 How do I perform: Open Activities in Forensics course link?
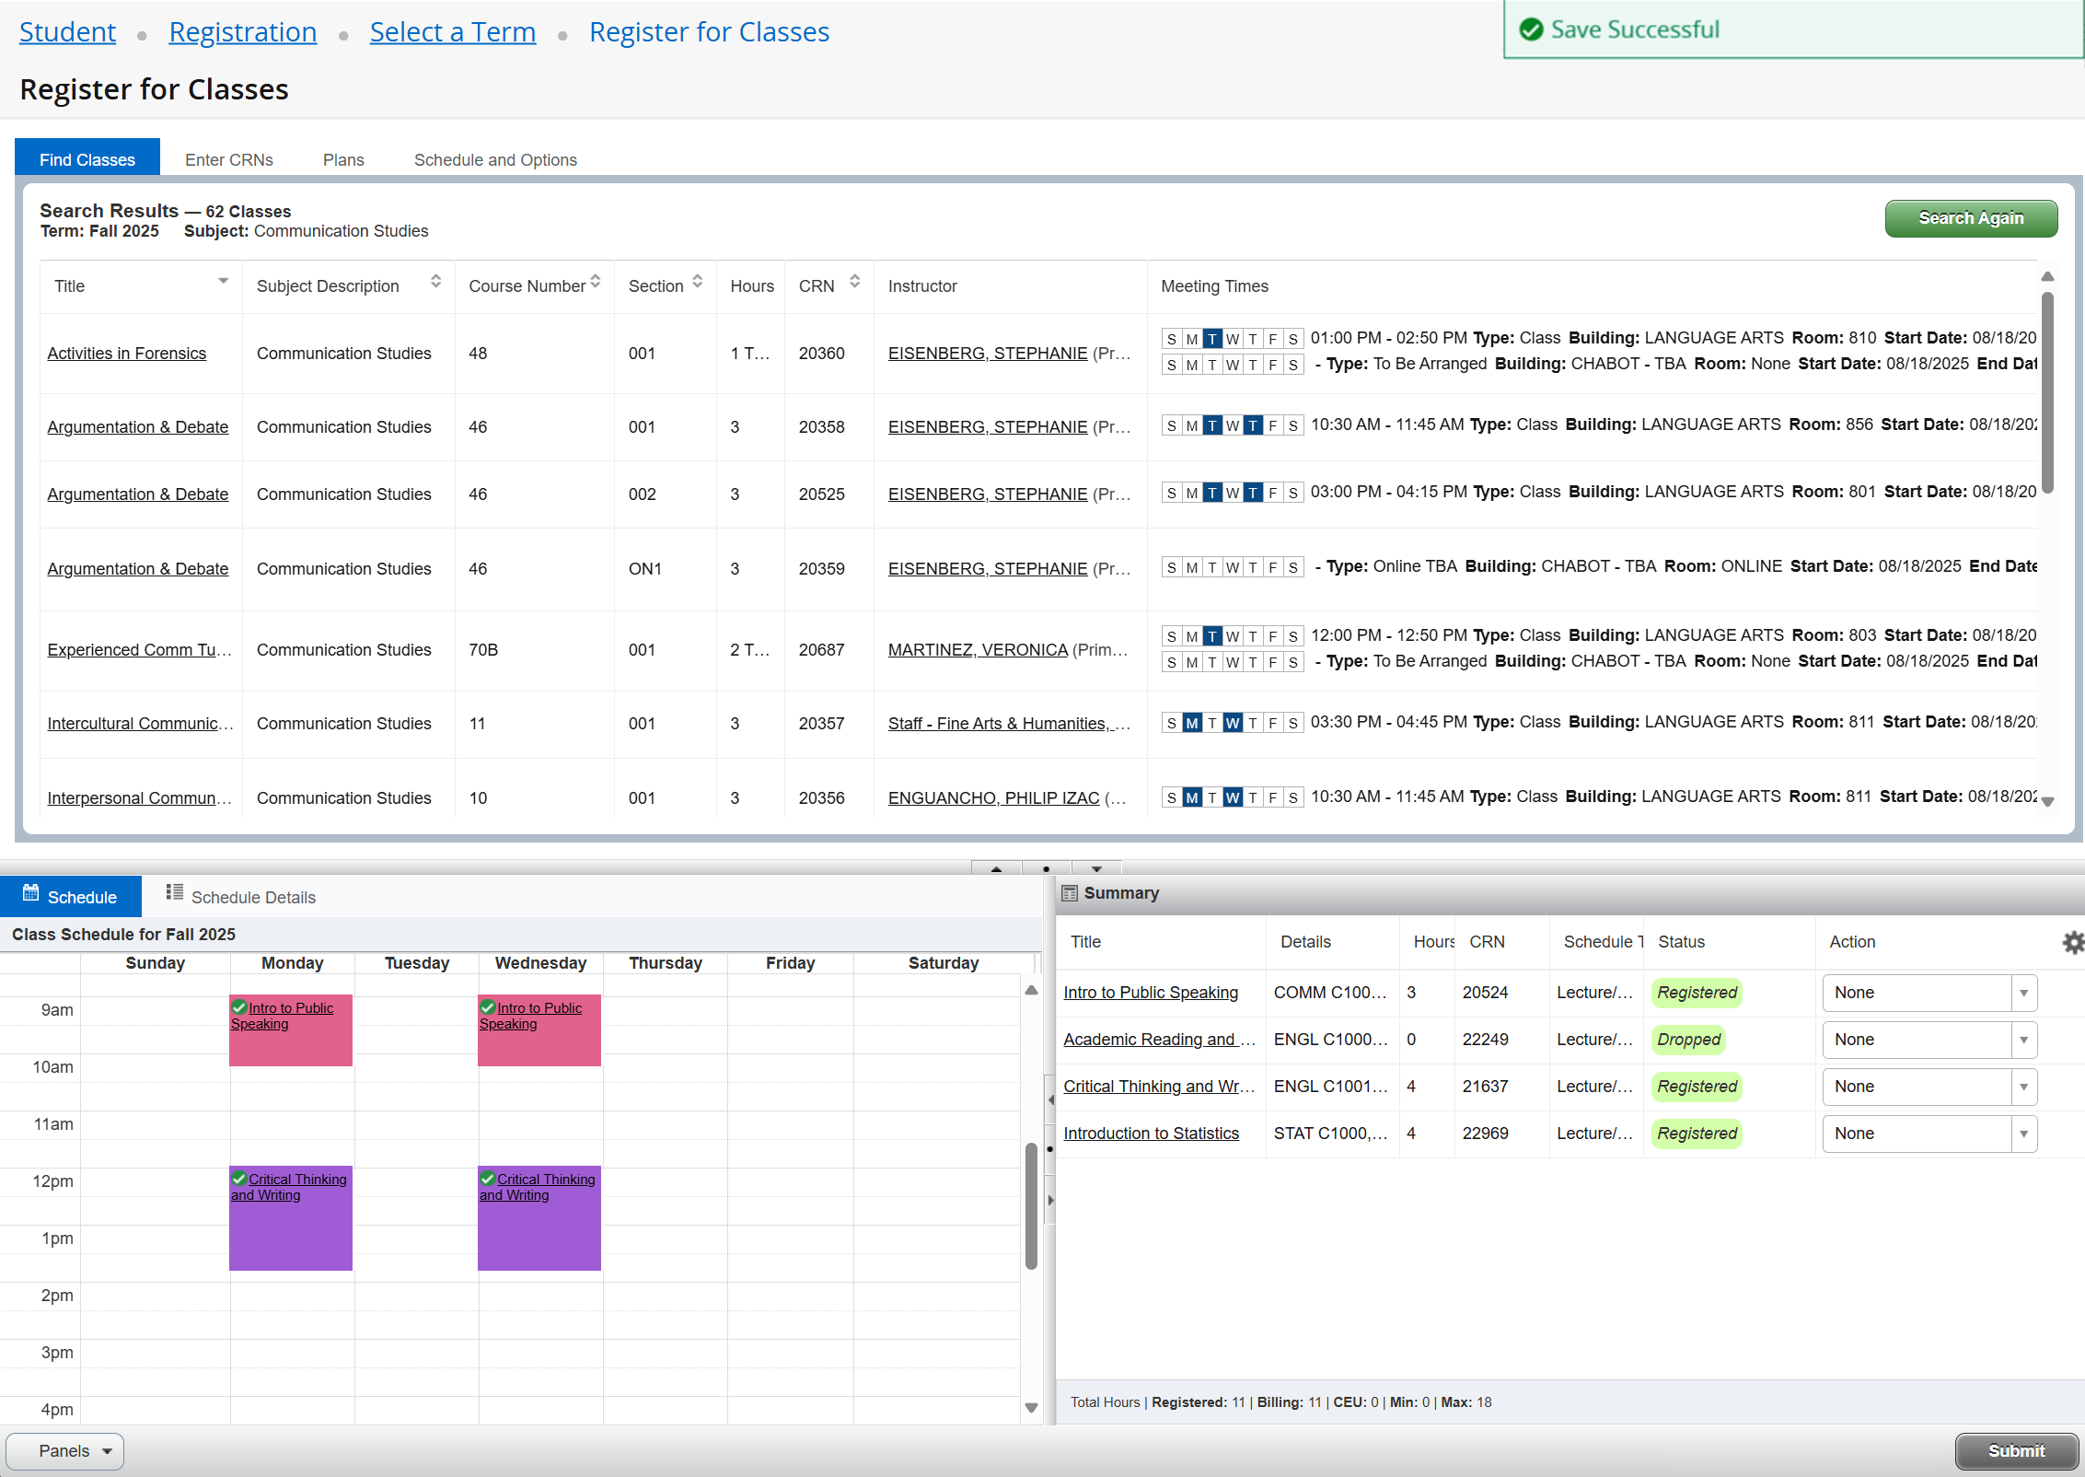[x=127, y=354]
